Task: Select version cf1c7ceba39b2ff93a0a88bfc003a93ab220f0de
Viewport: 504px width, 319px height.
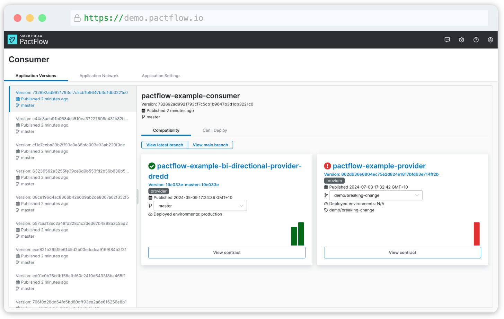Action: tap(73, 151)
